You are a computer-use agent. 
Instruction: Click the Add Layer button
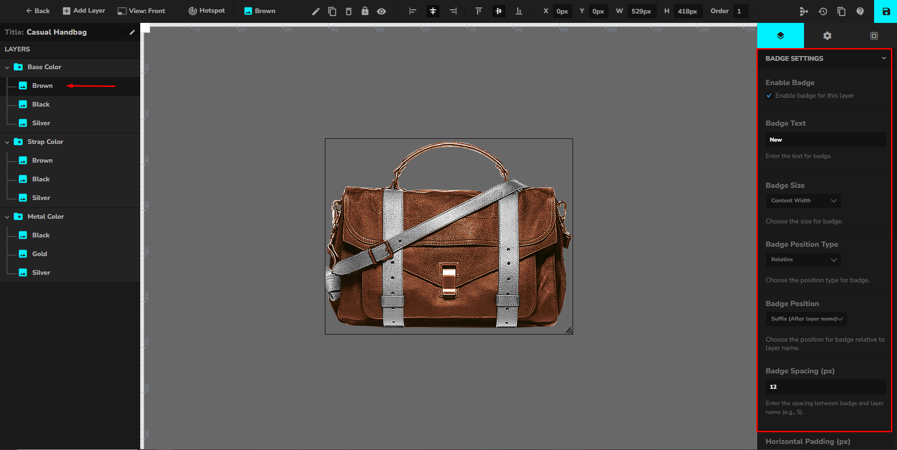pyautogui.click(x=84, y=11)
